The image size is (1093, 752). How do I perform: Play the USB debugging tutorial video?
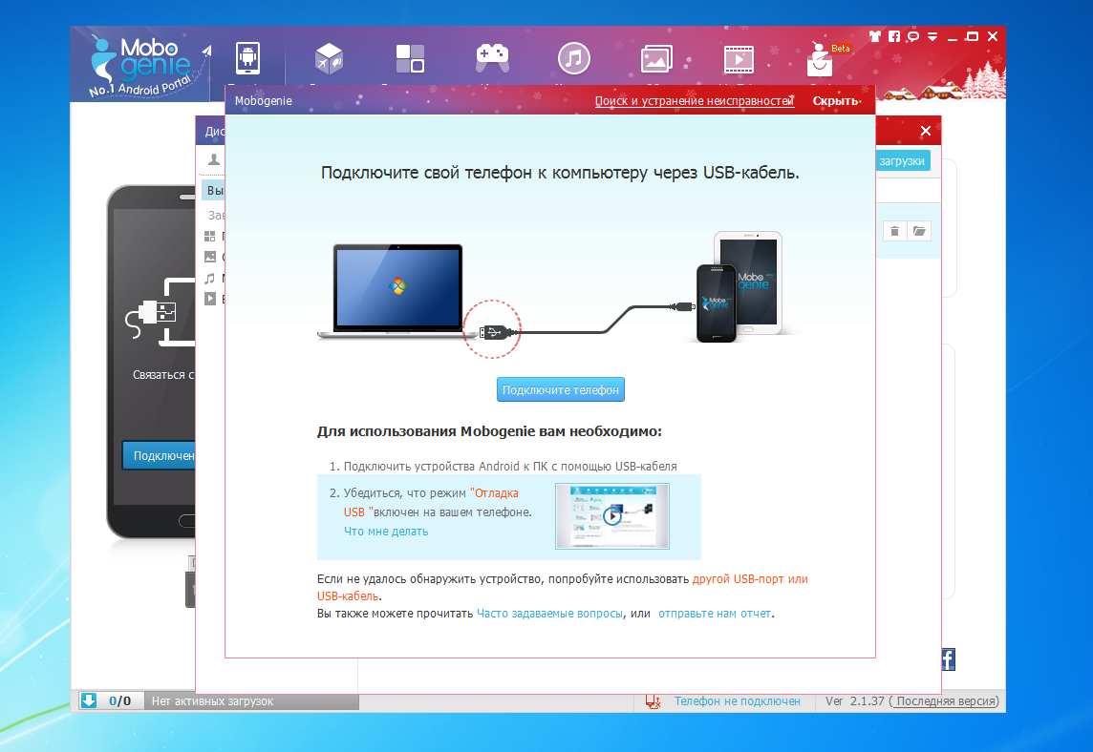tap(611, 516)
